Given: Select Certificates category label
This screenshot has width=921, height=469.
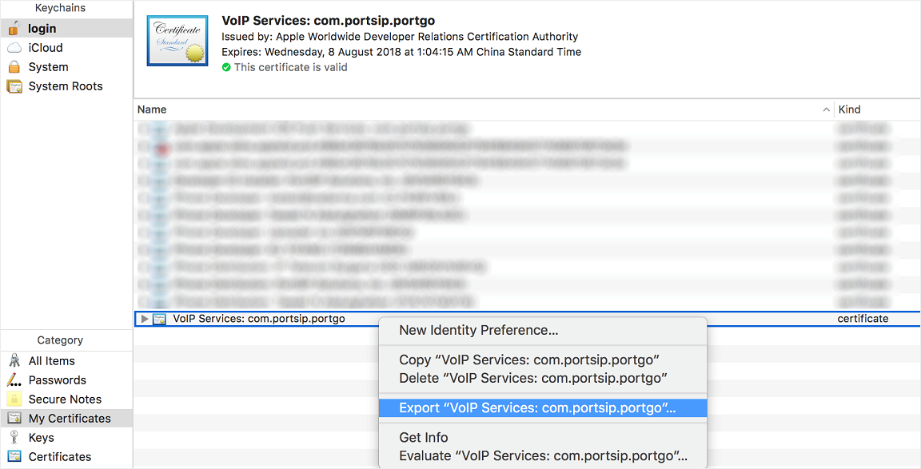Looking at the screenshot, I should click(60, 457).
